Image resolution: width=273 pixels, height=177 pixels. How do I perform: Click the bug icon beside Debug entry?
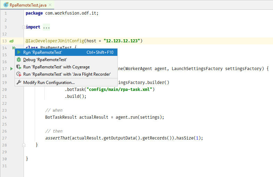(19, 60)
